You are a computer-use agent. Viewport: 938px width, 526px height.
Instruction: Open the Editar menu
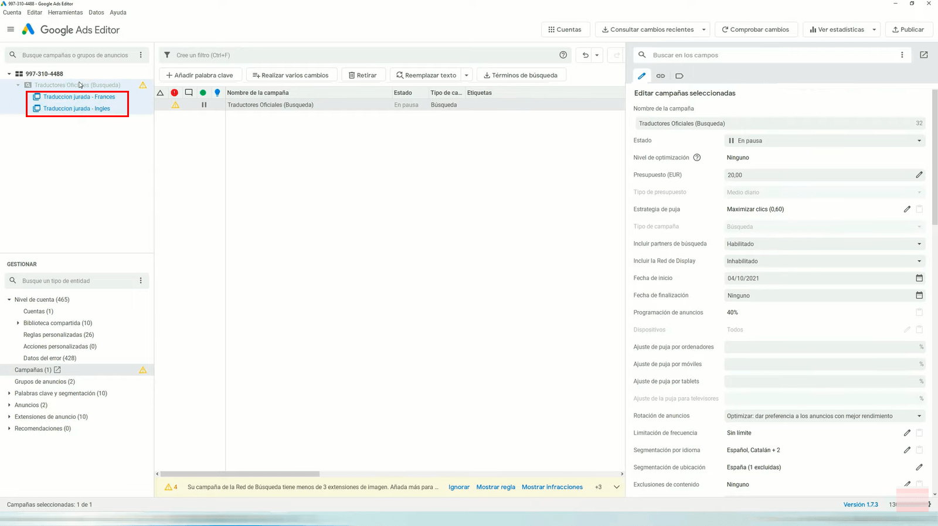35,12
